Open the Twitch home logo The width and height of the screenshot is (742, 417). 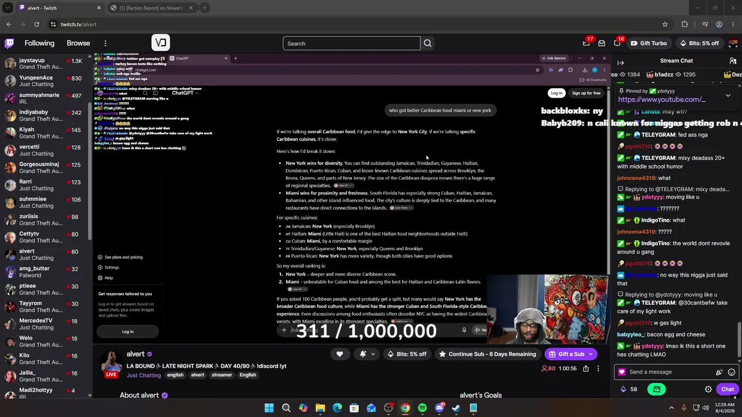coord(9,43)
